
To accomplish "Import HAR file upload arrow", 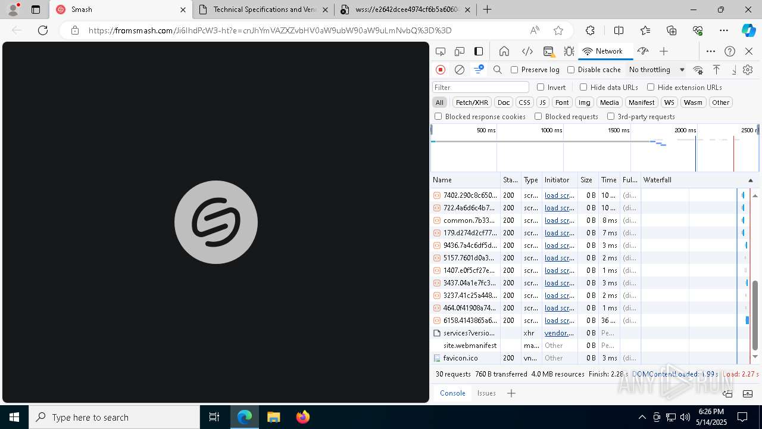I will tap(717, 70).
